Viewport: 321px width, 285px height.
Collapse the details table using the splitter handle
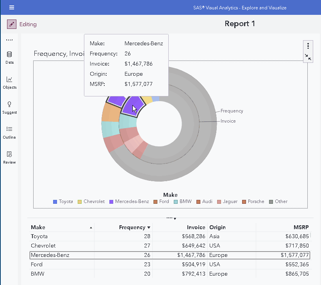pyautogui.click(x=171, y=218)
